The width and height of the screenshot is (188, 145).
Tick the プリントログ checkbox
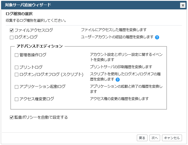[x=16, y=67]
